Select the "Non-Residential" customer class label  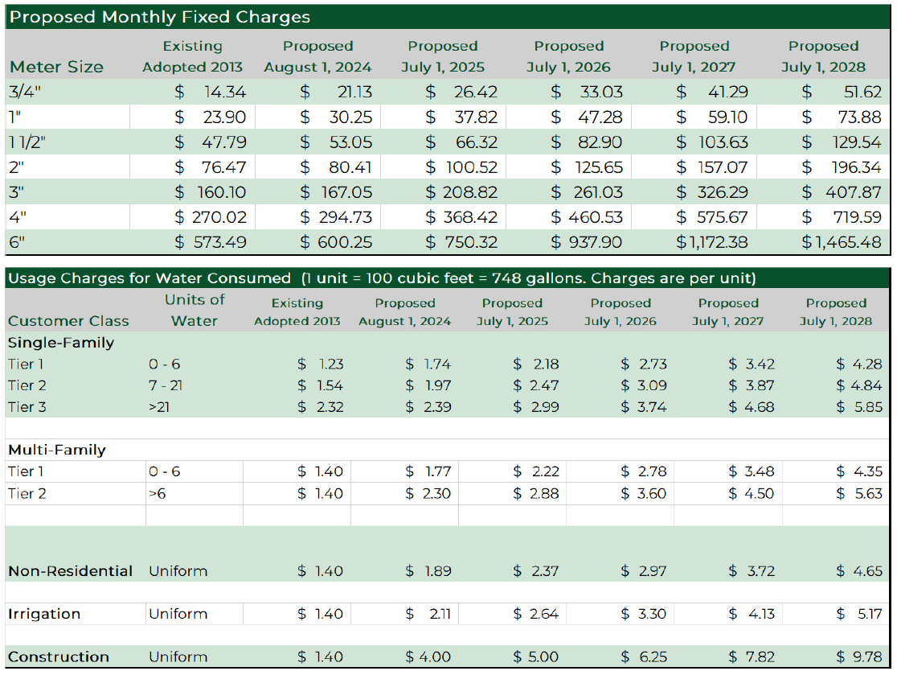pos(70,571)
